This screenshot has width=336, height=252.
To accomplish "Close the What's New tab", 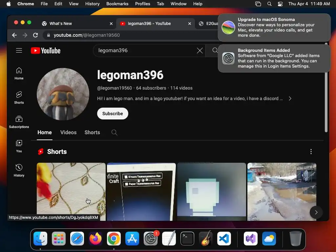I will (x=111, y=24).
